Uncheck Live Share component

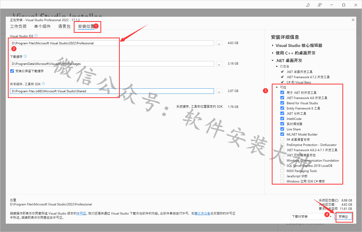pyautogui.click(x=282, y=129)
